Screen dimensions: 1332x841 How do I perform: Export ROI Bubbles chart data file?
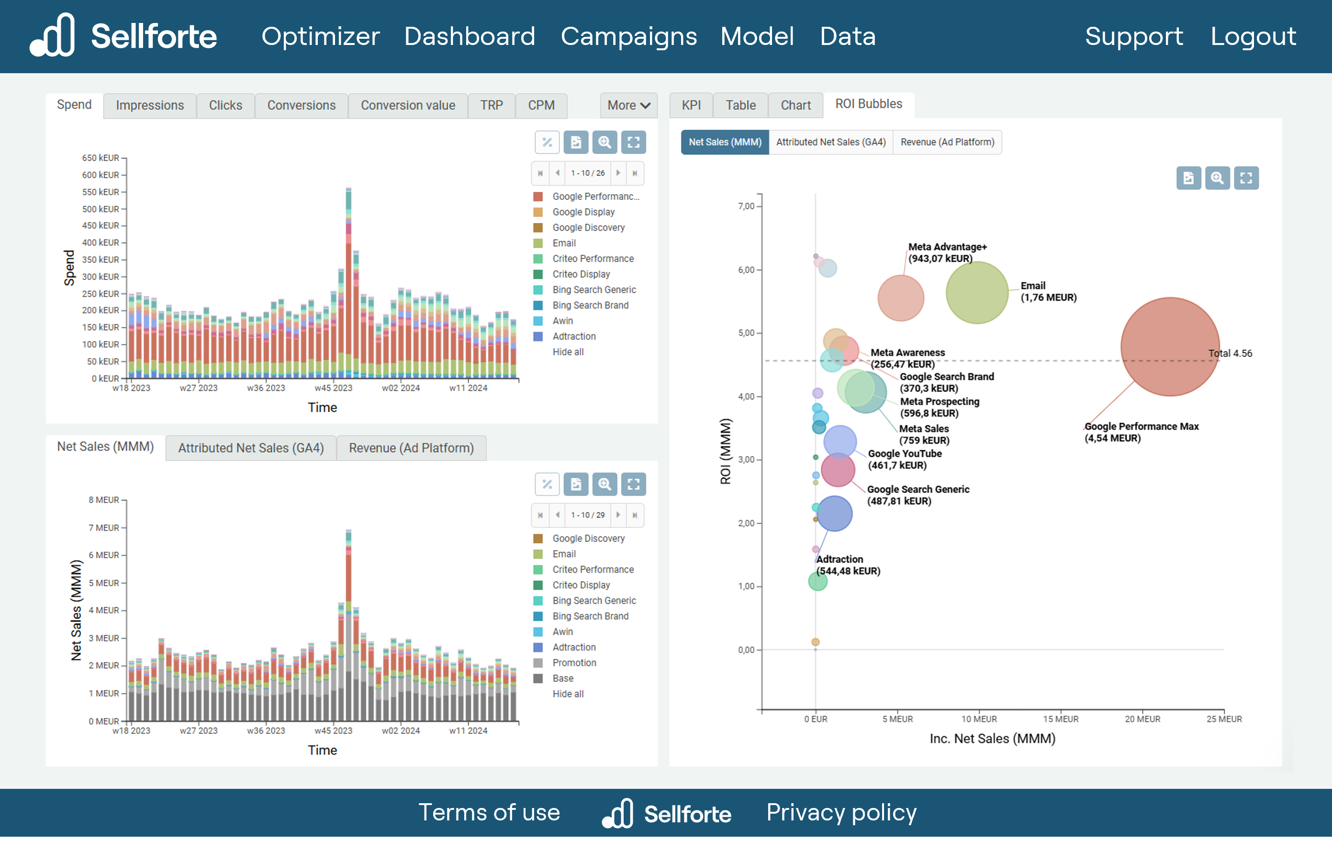[1188, 177]
